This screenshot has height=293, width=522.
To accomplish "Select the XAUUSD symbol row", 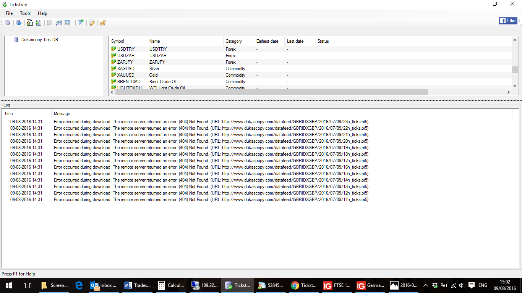I will 310,75.
